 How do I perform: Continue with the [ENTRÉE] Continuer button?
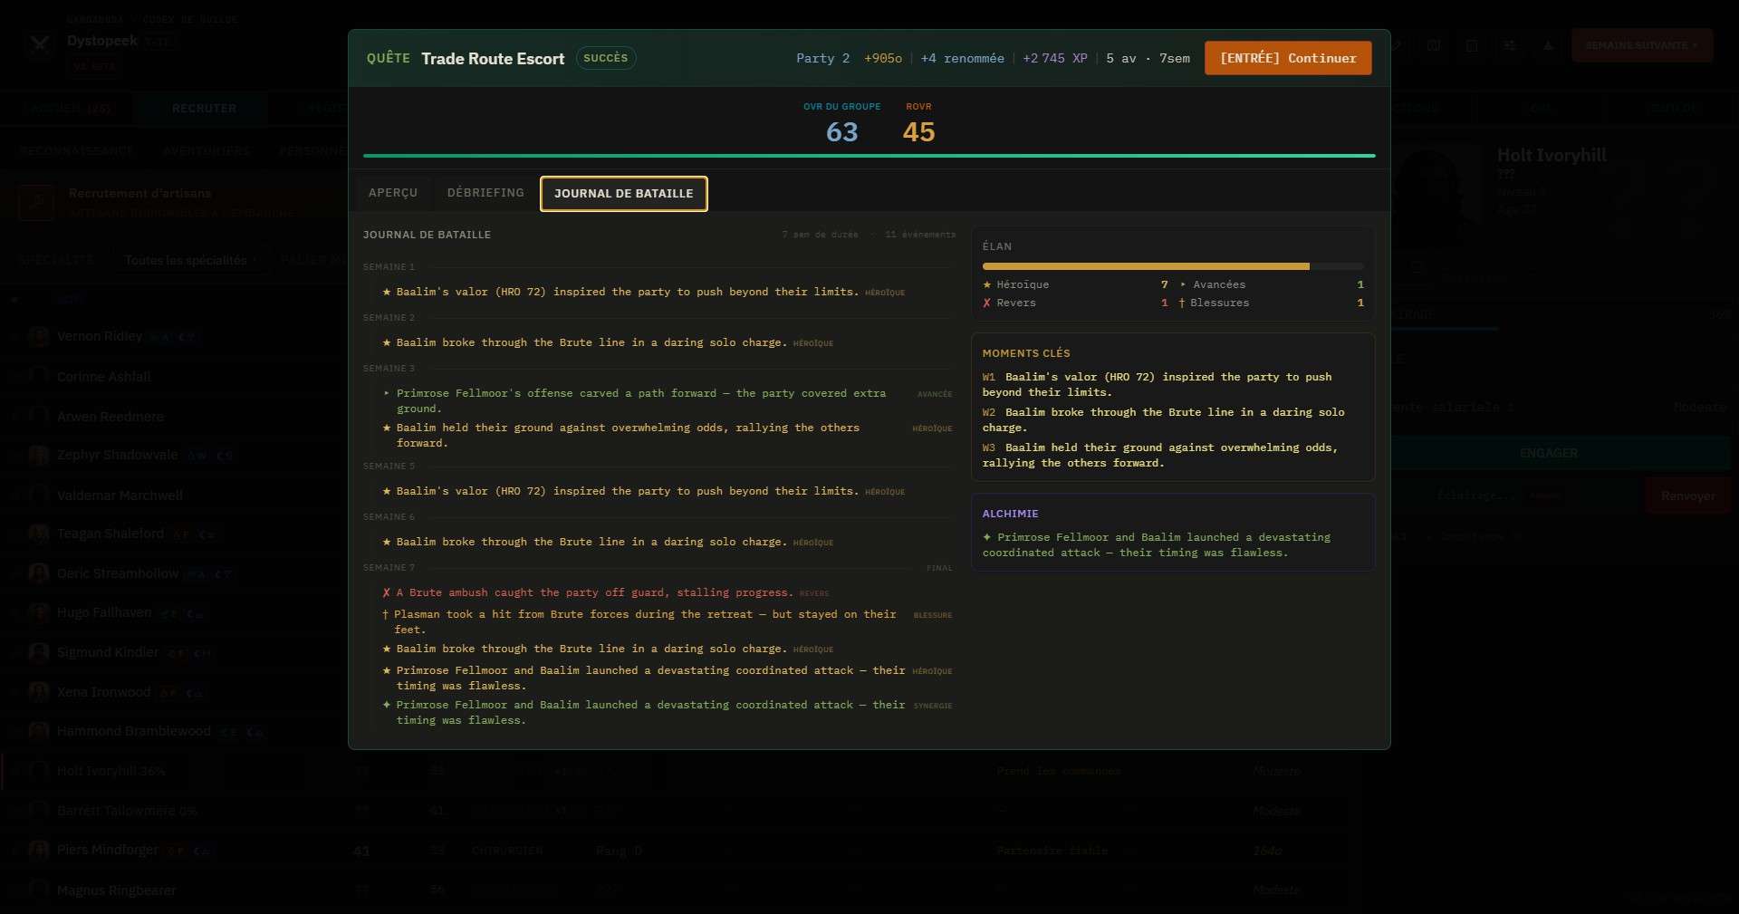coord(1287,58)
